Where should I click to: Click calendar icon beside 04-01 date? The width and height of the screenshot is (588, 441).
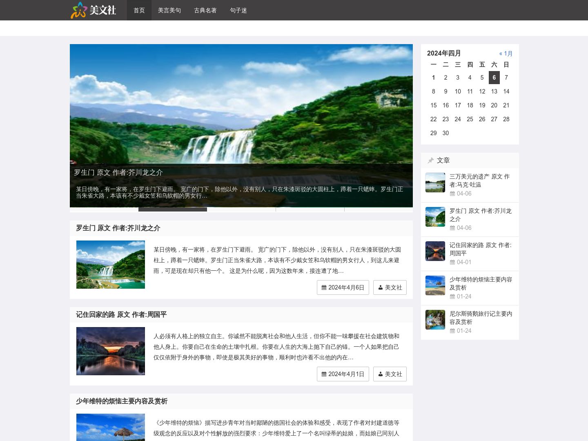(452, 262)
